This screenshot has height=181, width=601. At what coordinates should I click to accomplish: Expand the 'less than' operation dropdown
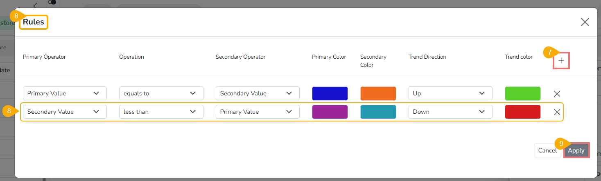click(x=161, y=112)
